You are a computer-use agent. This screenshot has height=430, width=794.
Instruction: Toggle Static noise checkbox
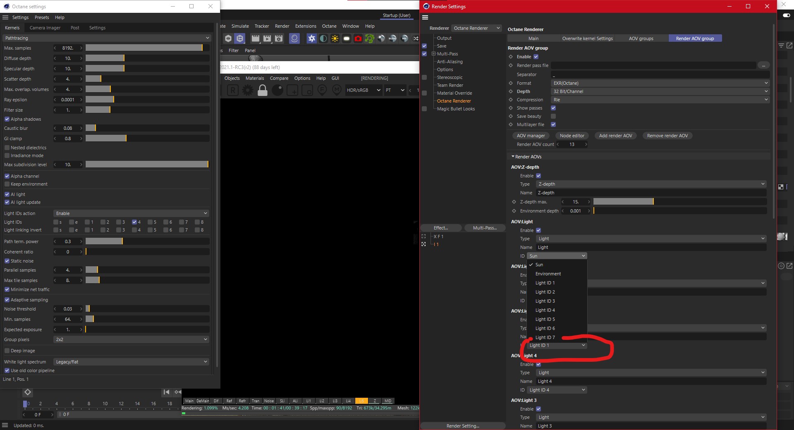[7, 261]
